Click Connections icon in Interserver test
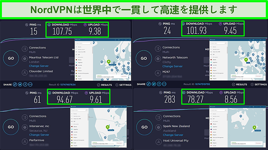 point(25,117)
